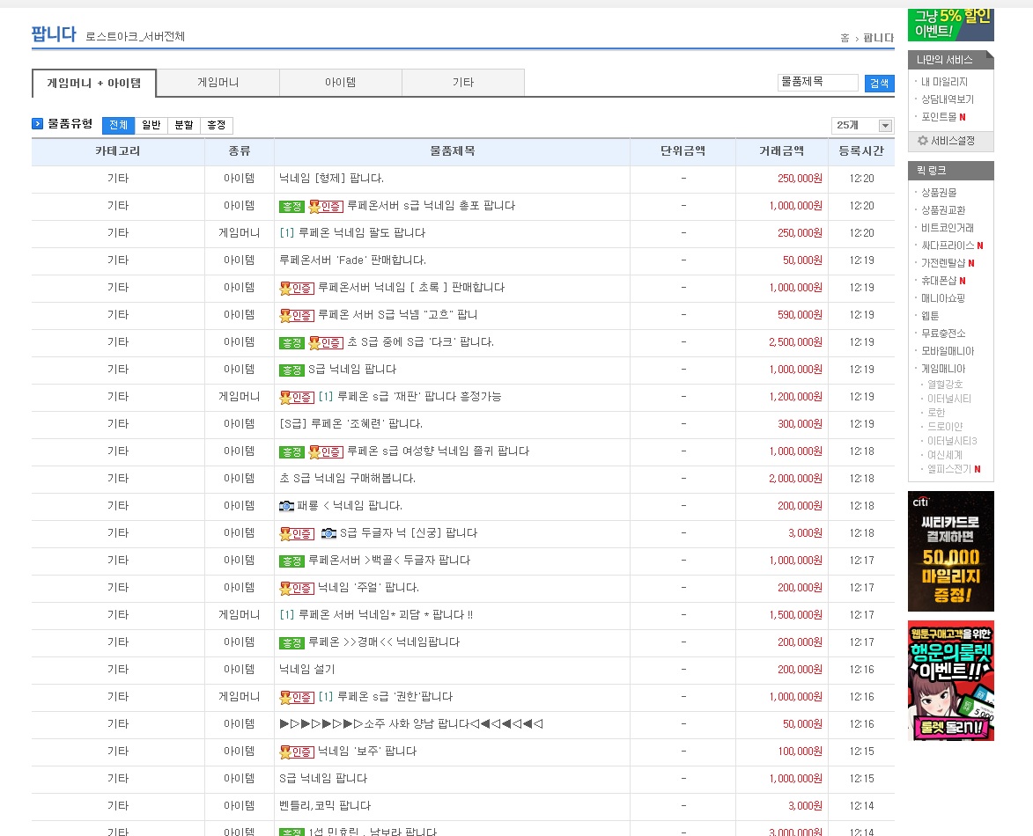Select the 분할 item type filter
Viewport: 1033px width, 836px height.
[183, 125]
